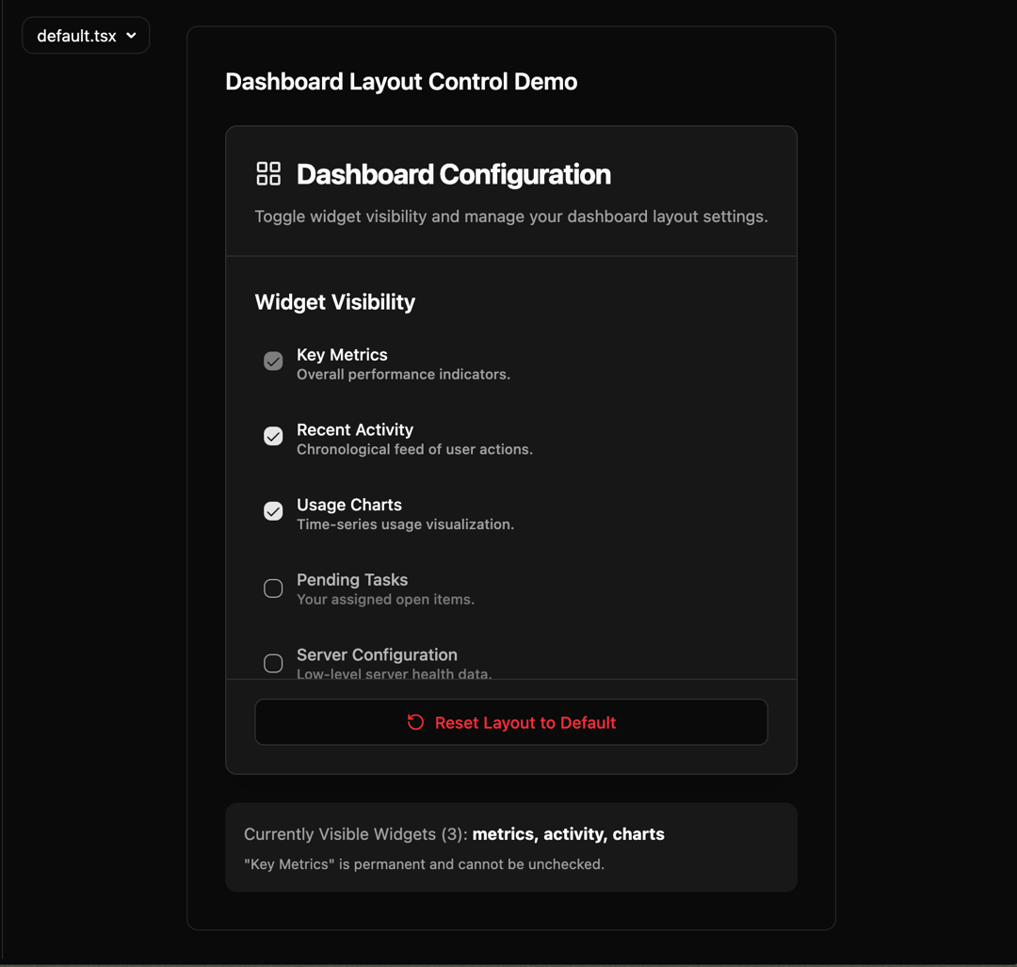Click the 'Key Metrics is permanent' note
The image size is (1017, 967).
click(424, 864)
